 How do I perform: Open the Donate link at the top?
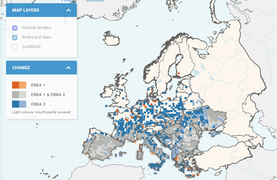(x=95, y=1)
